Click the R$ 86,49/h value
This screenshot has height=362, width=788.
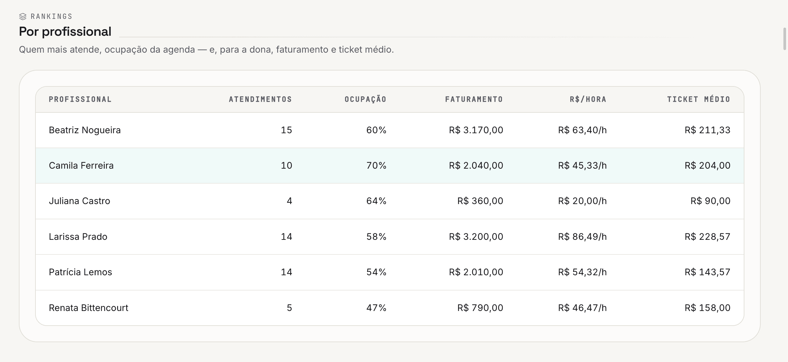(582, 237)
